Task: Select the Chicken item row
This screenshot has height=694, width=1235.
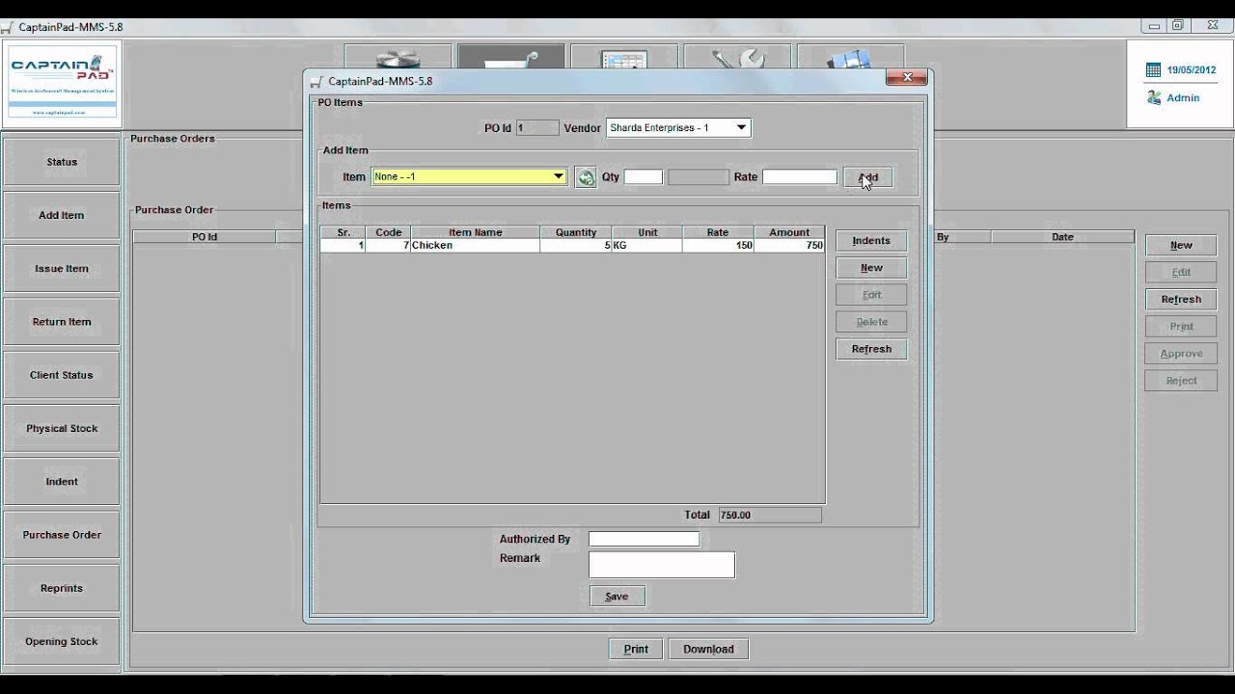Action: click(x=572, y=246)
